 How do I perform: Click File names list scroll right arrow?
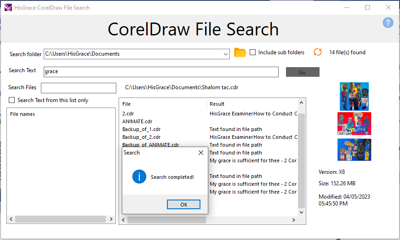click(x=111, y=219)
